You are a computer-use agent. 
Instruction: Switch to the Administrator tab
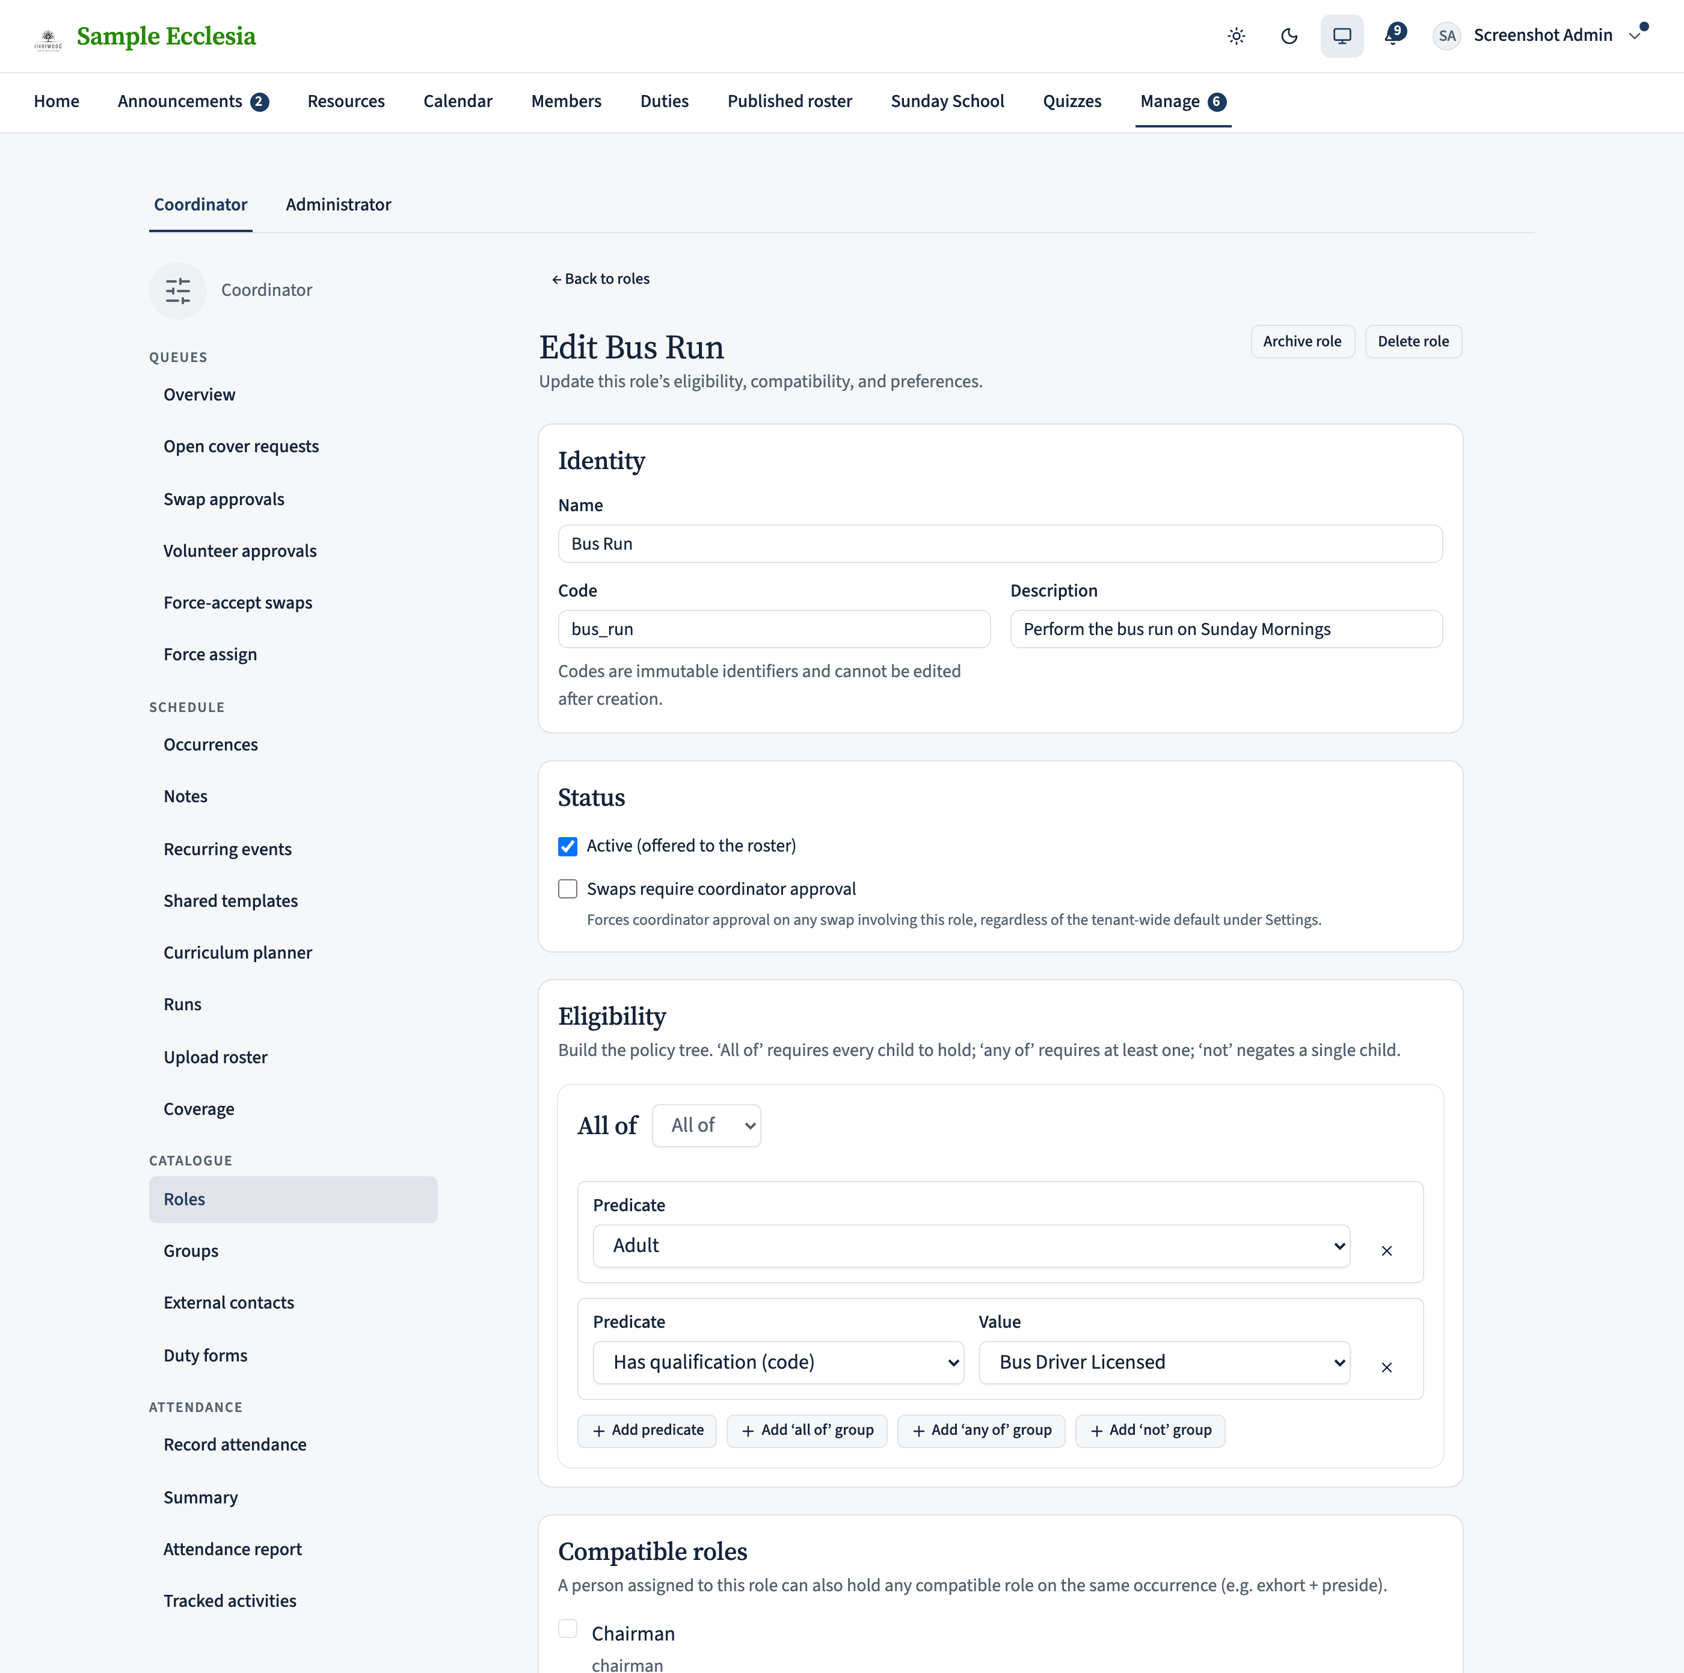pos(338,205)
